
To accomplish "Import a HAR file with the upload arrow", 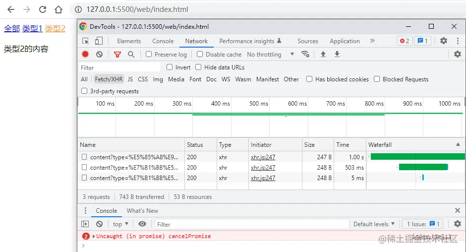I will click(323, 54).
